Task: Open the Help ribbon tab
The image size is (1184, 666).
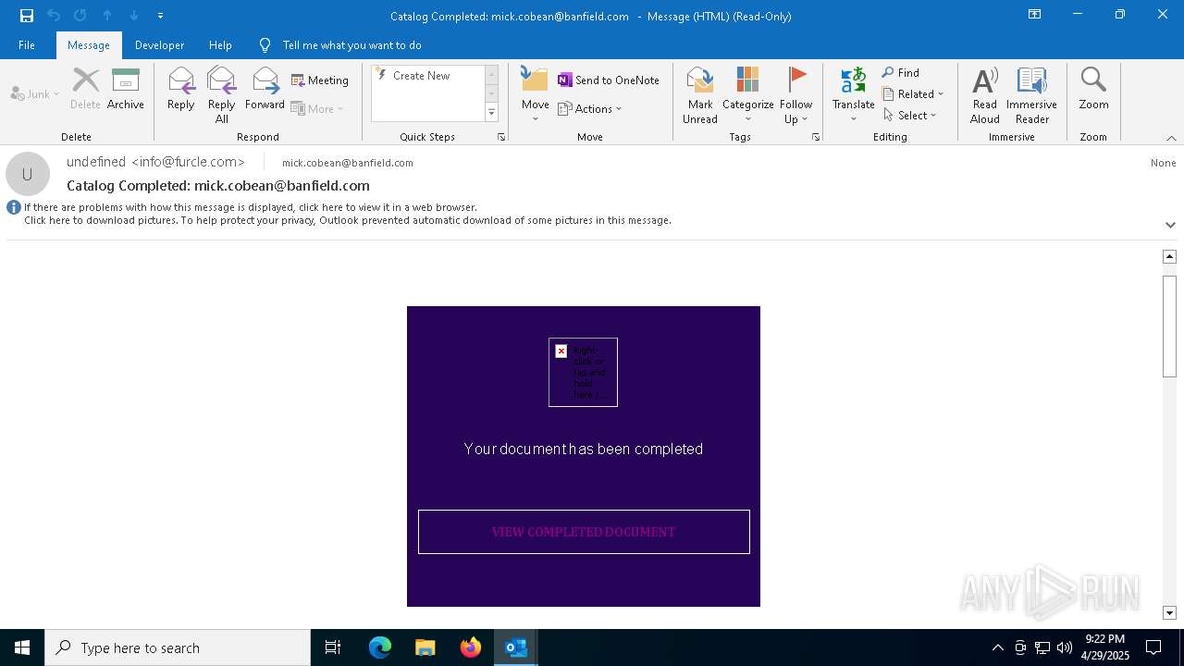Action: [220, 45]
